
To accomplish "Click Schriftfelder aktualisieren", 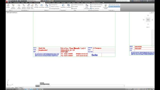I will tap(77, 5).
